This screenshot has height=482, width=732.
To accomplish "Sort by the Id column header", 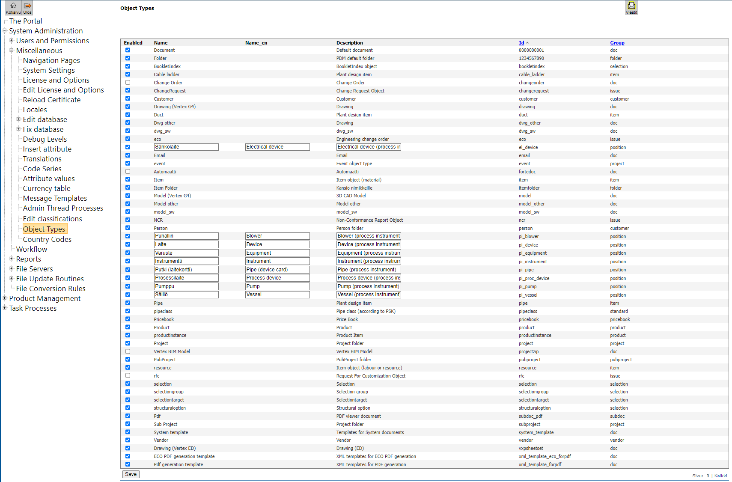I will point(521,43).
